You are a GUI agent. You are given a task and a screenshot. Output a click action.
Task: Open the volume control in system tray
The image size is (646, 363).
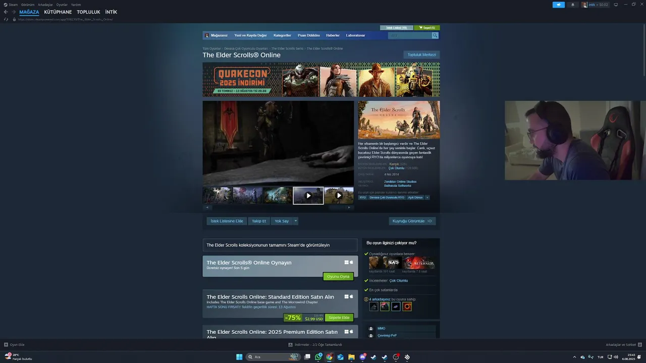(x=616, y=357)
